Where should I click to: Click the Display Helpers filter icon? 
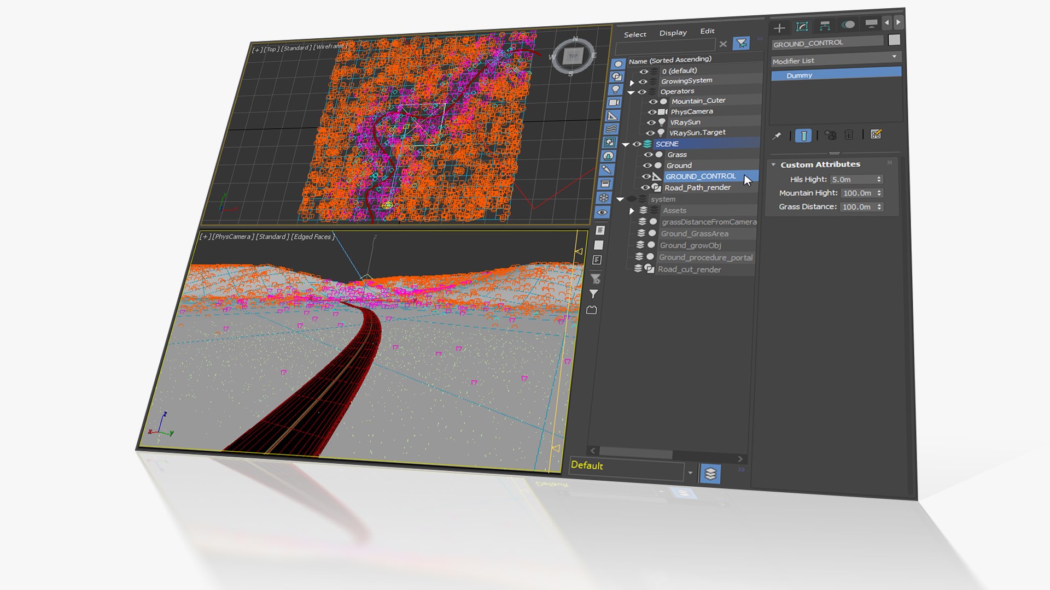(612, 116)
